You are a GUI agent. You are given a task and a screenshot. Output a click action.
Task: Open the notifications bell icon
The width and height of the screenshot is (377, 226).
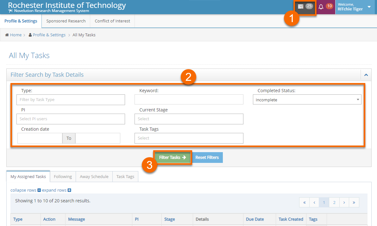321,7
